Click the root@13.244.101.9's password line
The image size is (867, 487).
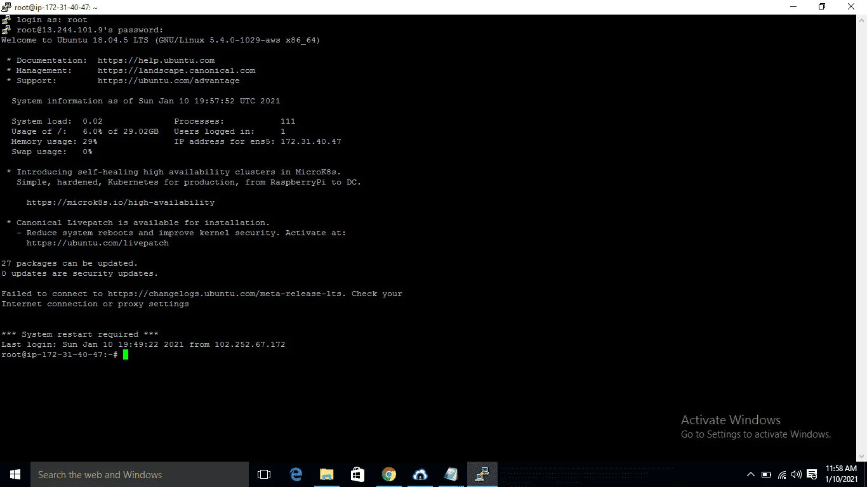tap(90, 30)
